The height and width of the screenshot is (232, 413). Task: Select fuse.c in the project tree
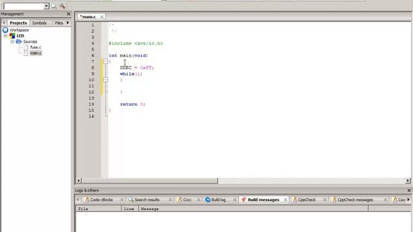35,47
